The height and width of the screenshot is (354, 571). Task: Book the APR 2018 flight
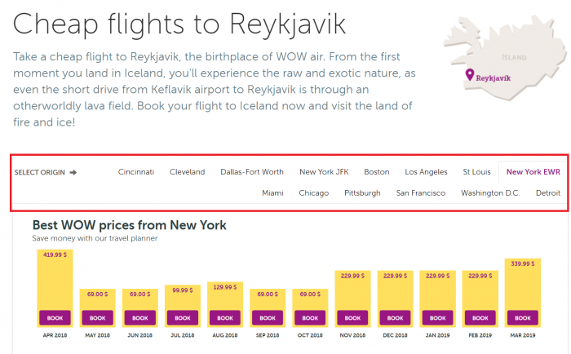tap(54, 317)
